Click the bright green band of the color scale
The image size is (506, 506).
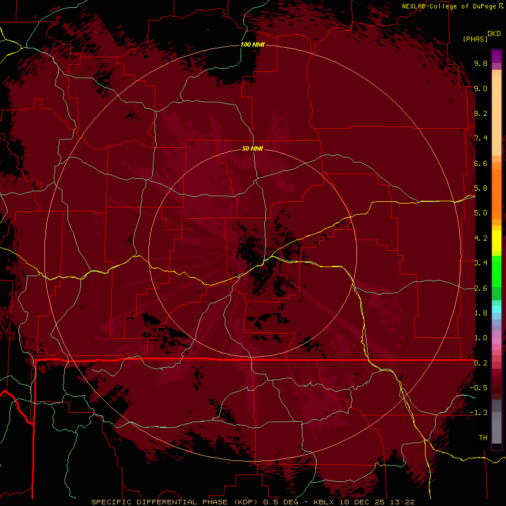pyautogui.click(x=496, y=271)
